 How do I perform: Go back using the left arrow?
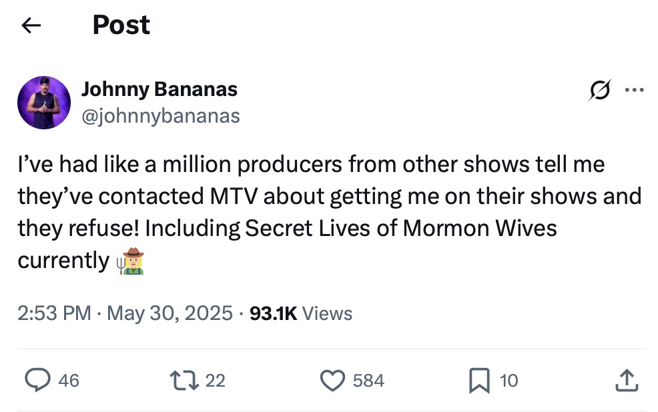[31, 25]
